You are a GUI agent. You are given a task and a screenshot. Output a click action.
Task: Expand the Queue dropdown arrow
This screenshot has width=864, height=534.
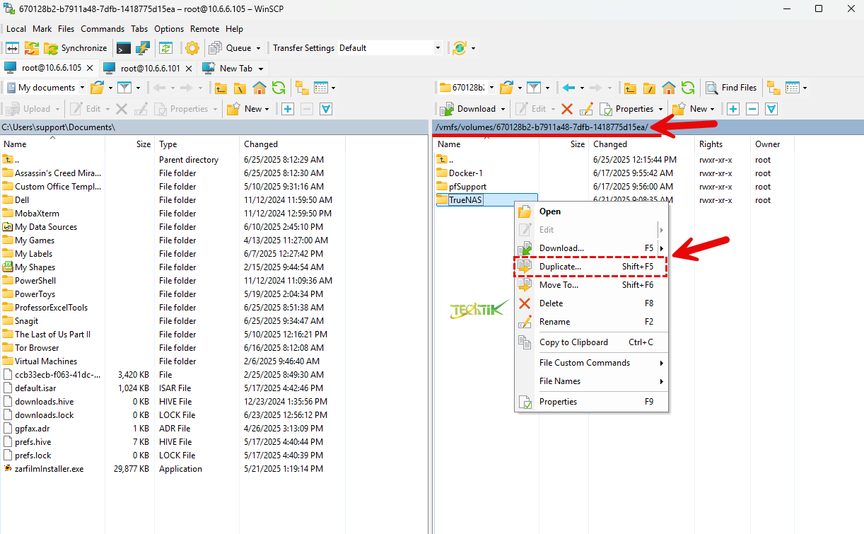(258, 48)
